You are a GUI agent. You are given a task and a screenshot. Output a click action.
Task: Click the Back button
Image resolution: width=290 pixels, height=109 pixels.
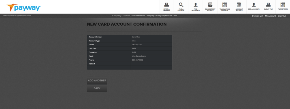coord(97,88)
